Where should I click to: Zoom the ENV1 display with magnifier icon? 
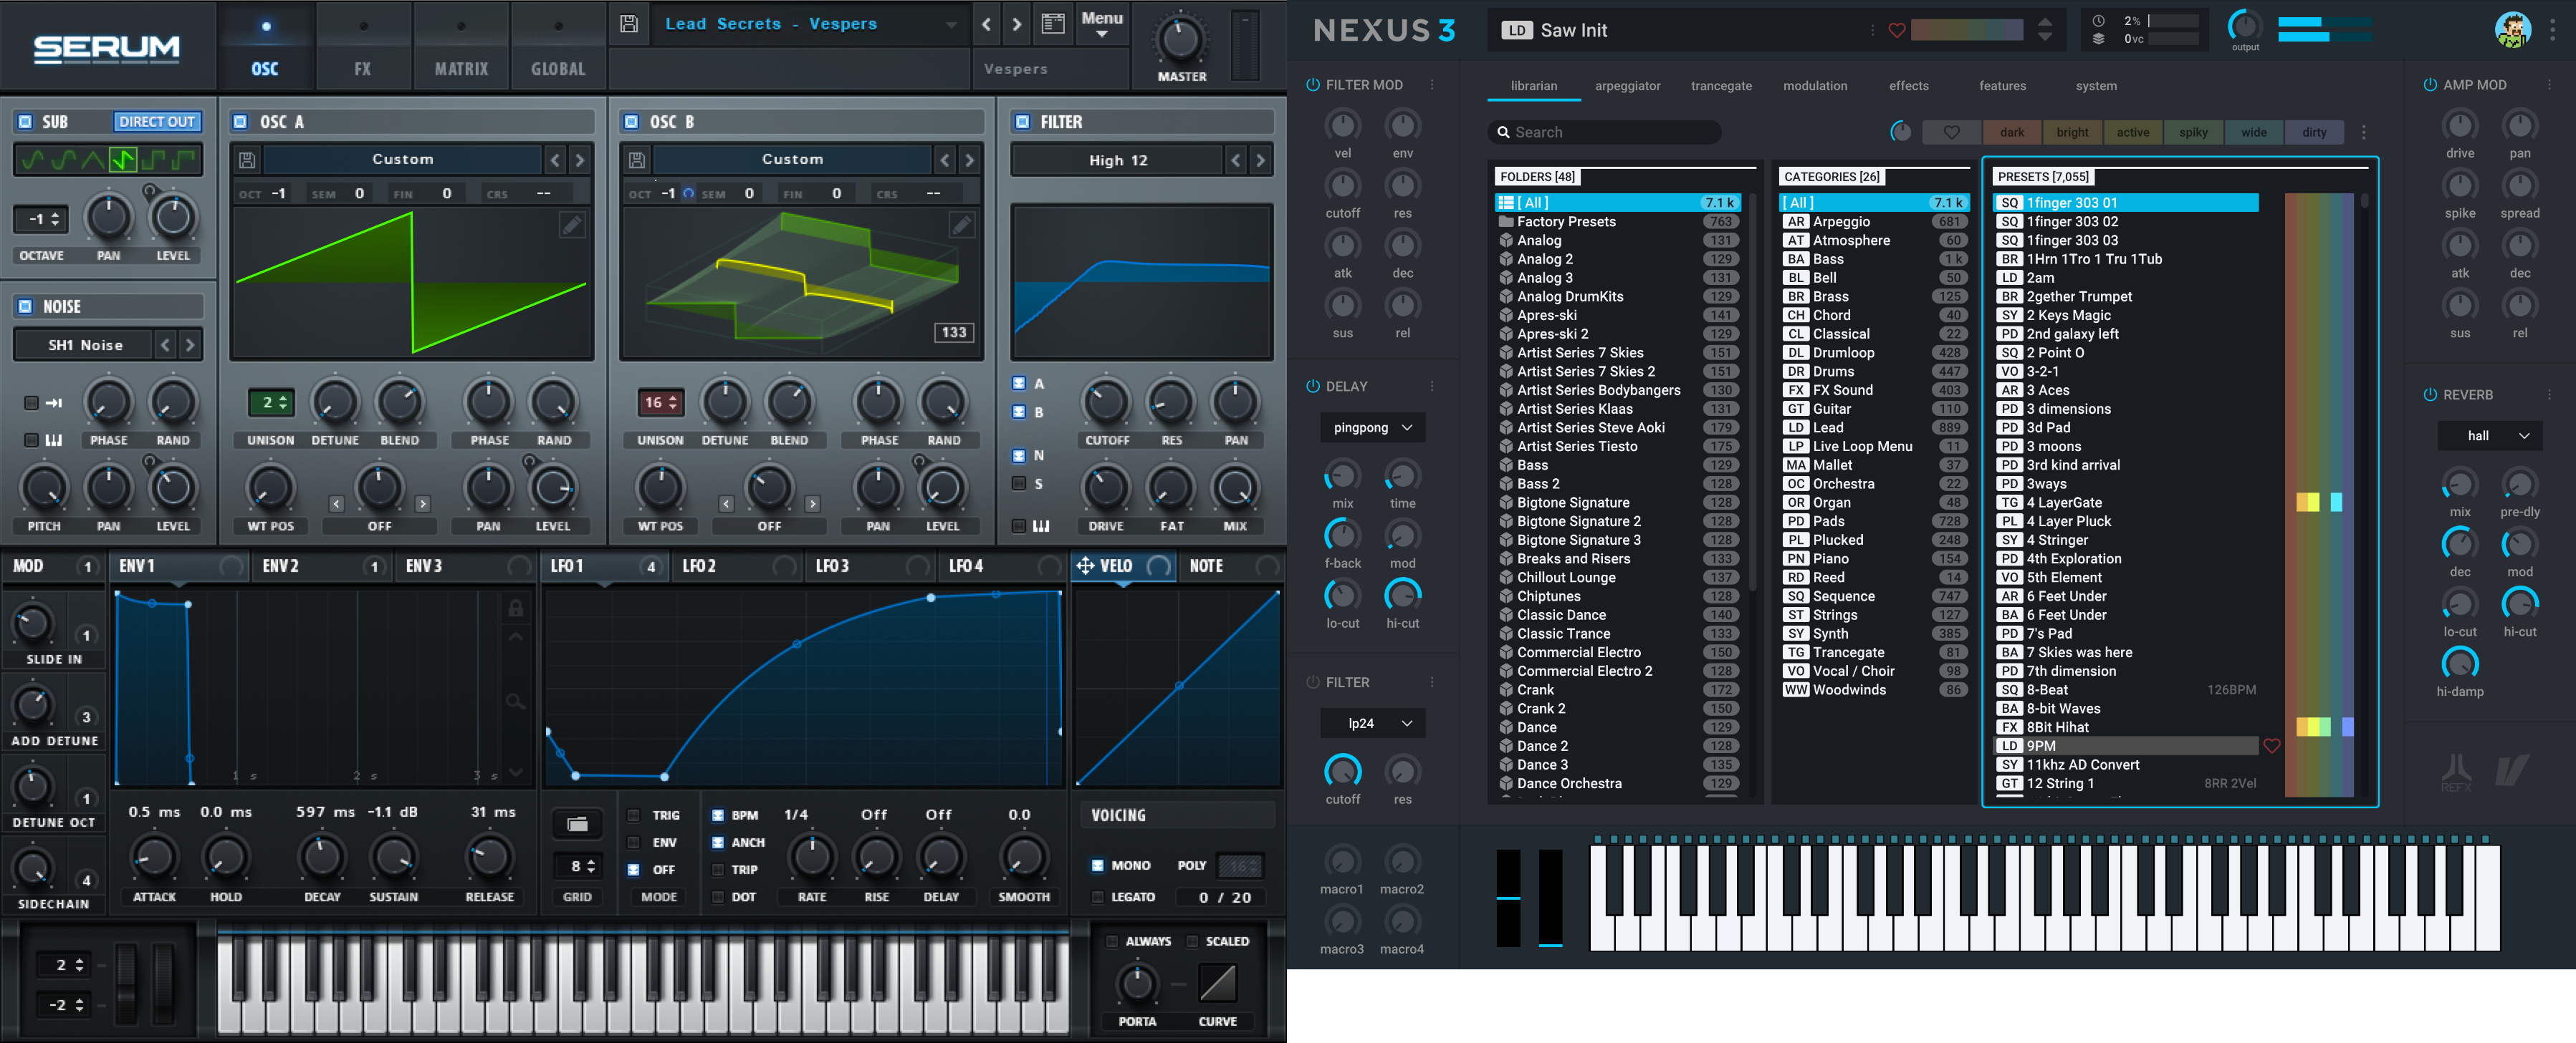click(x=515, y=702)
